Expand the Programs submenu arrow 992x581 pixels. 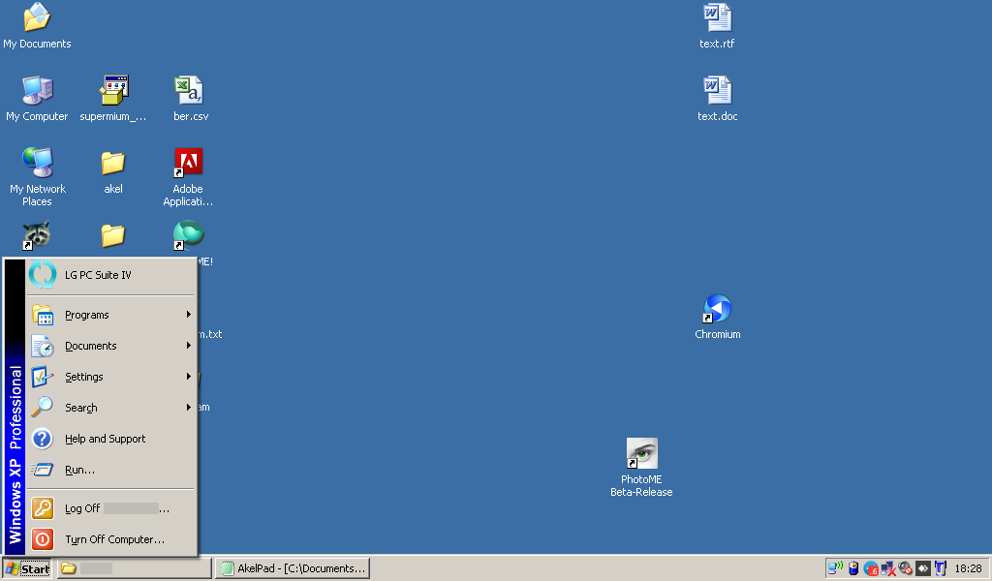click(189, 314)
